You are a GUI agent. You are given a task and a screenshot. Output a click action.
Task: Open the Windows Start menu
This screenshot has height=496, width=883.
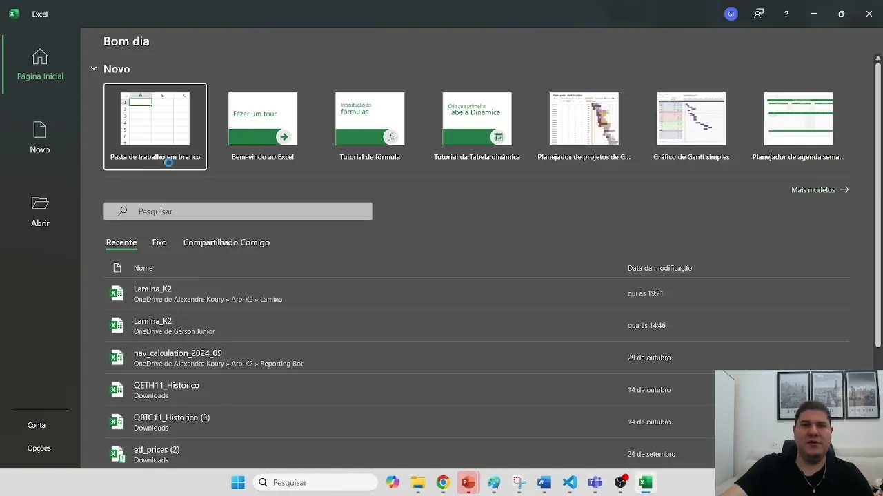click(238, 482)
